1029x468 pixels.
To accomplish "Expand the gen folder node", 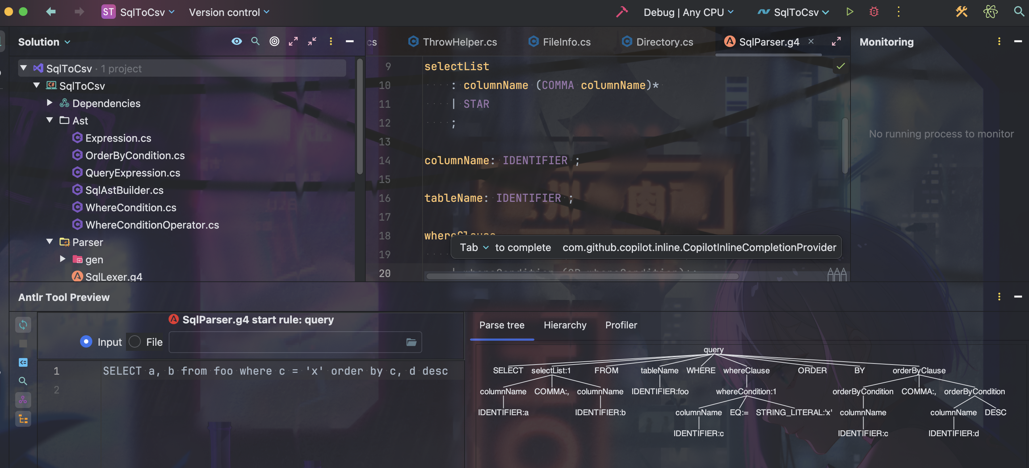I will point(63,259).
